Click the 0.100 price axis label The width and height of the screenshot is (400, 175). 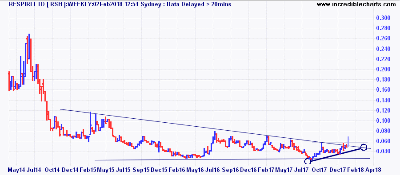(384, 121)
